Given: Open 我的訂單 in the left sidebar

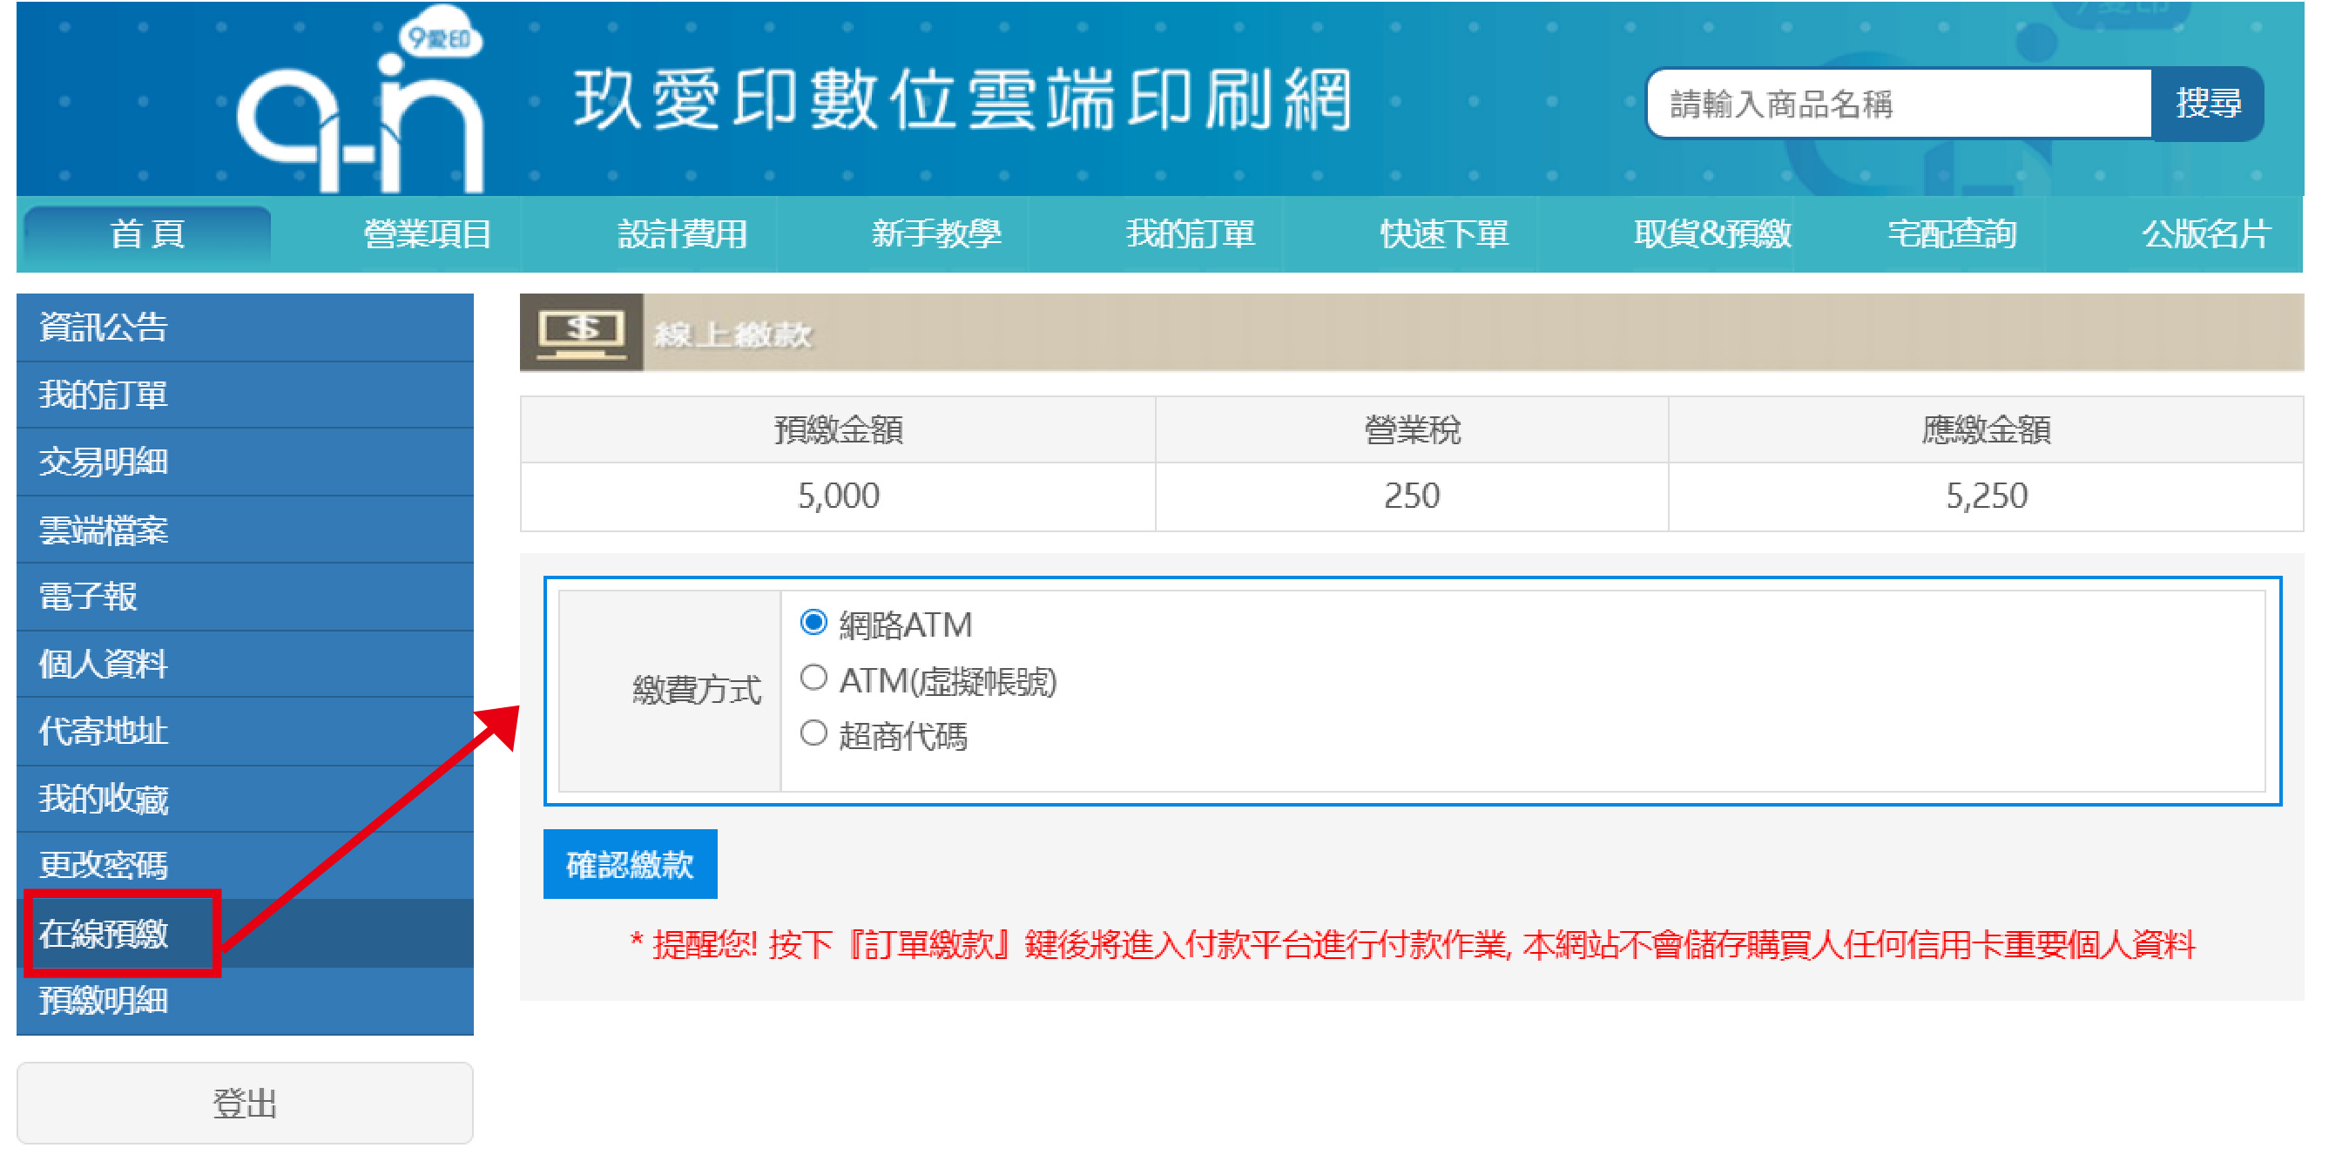Looking at the screenshot, I should click(245, 395).
